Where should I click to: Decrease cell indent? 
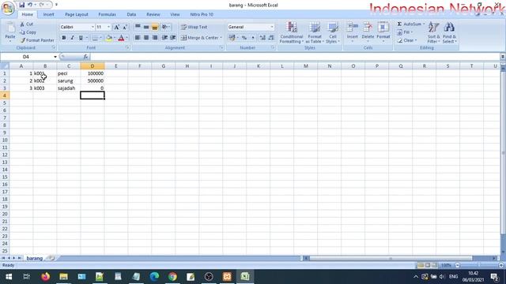click(164, 38)
